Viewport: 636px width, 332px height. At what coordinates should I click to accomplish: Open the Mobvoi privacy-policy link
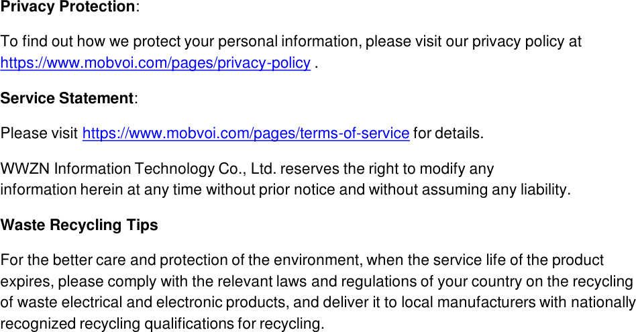click(155, 64)
